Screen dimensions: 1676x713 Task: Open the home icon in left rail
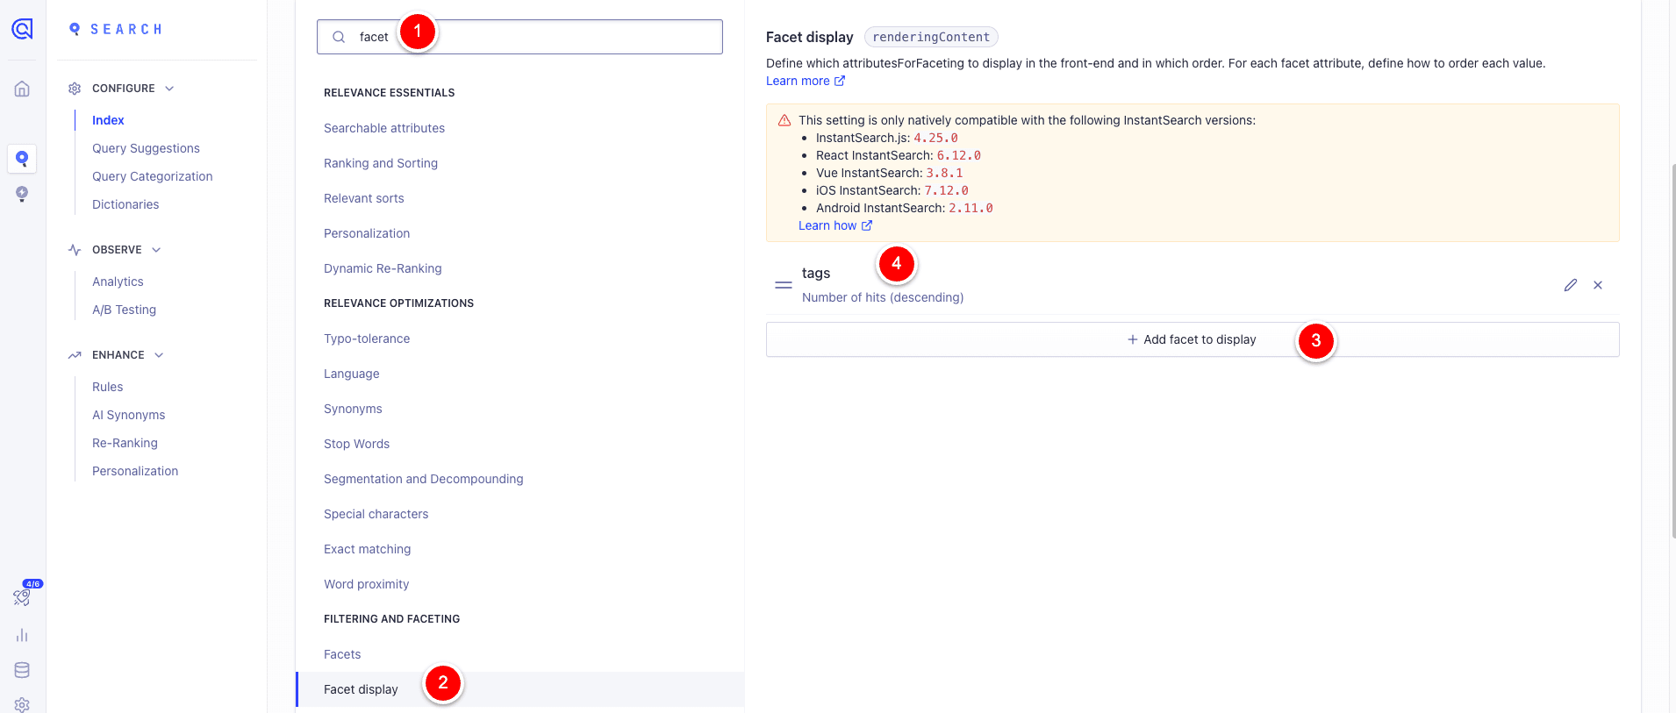pyautogui.click(x=22, y=89)
